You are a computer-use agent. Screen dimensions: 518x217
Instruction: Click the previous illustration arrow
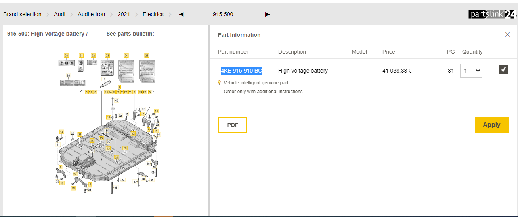coord(182,15)
